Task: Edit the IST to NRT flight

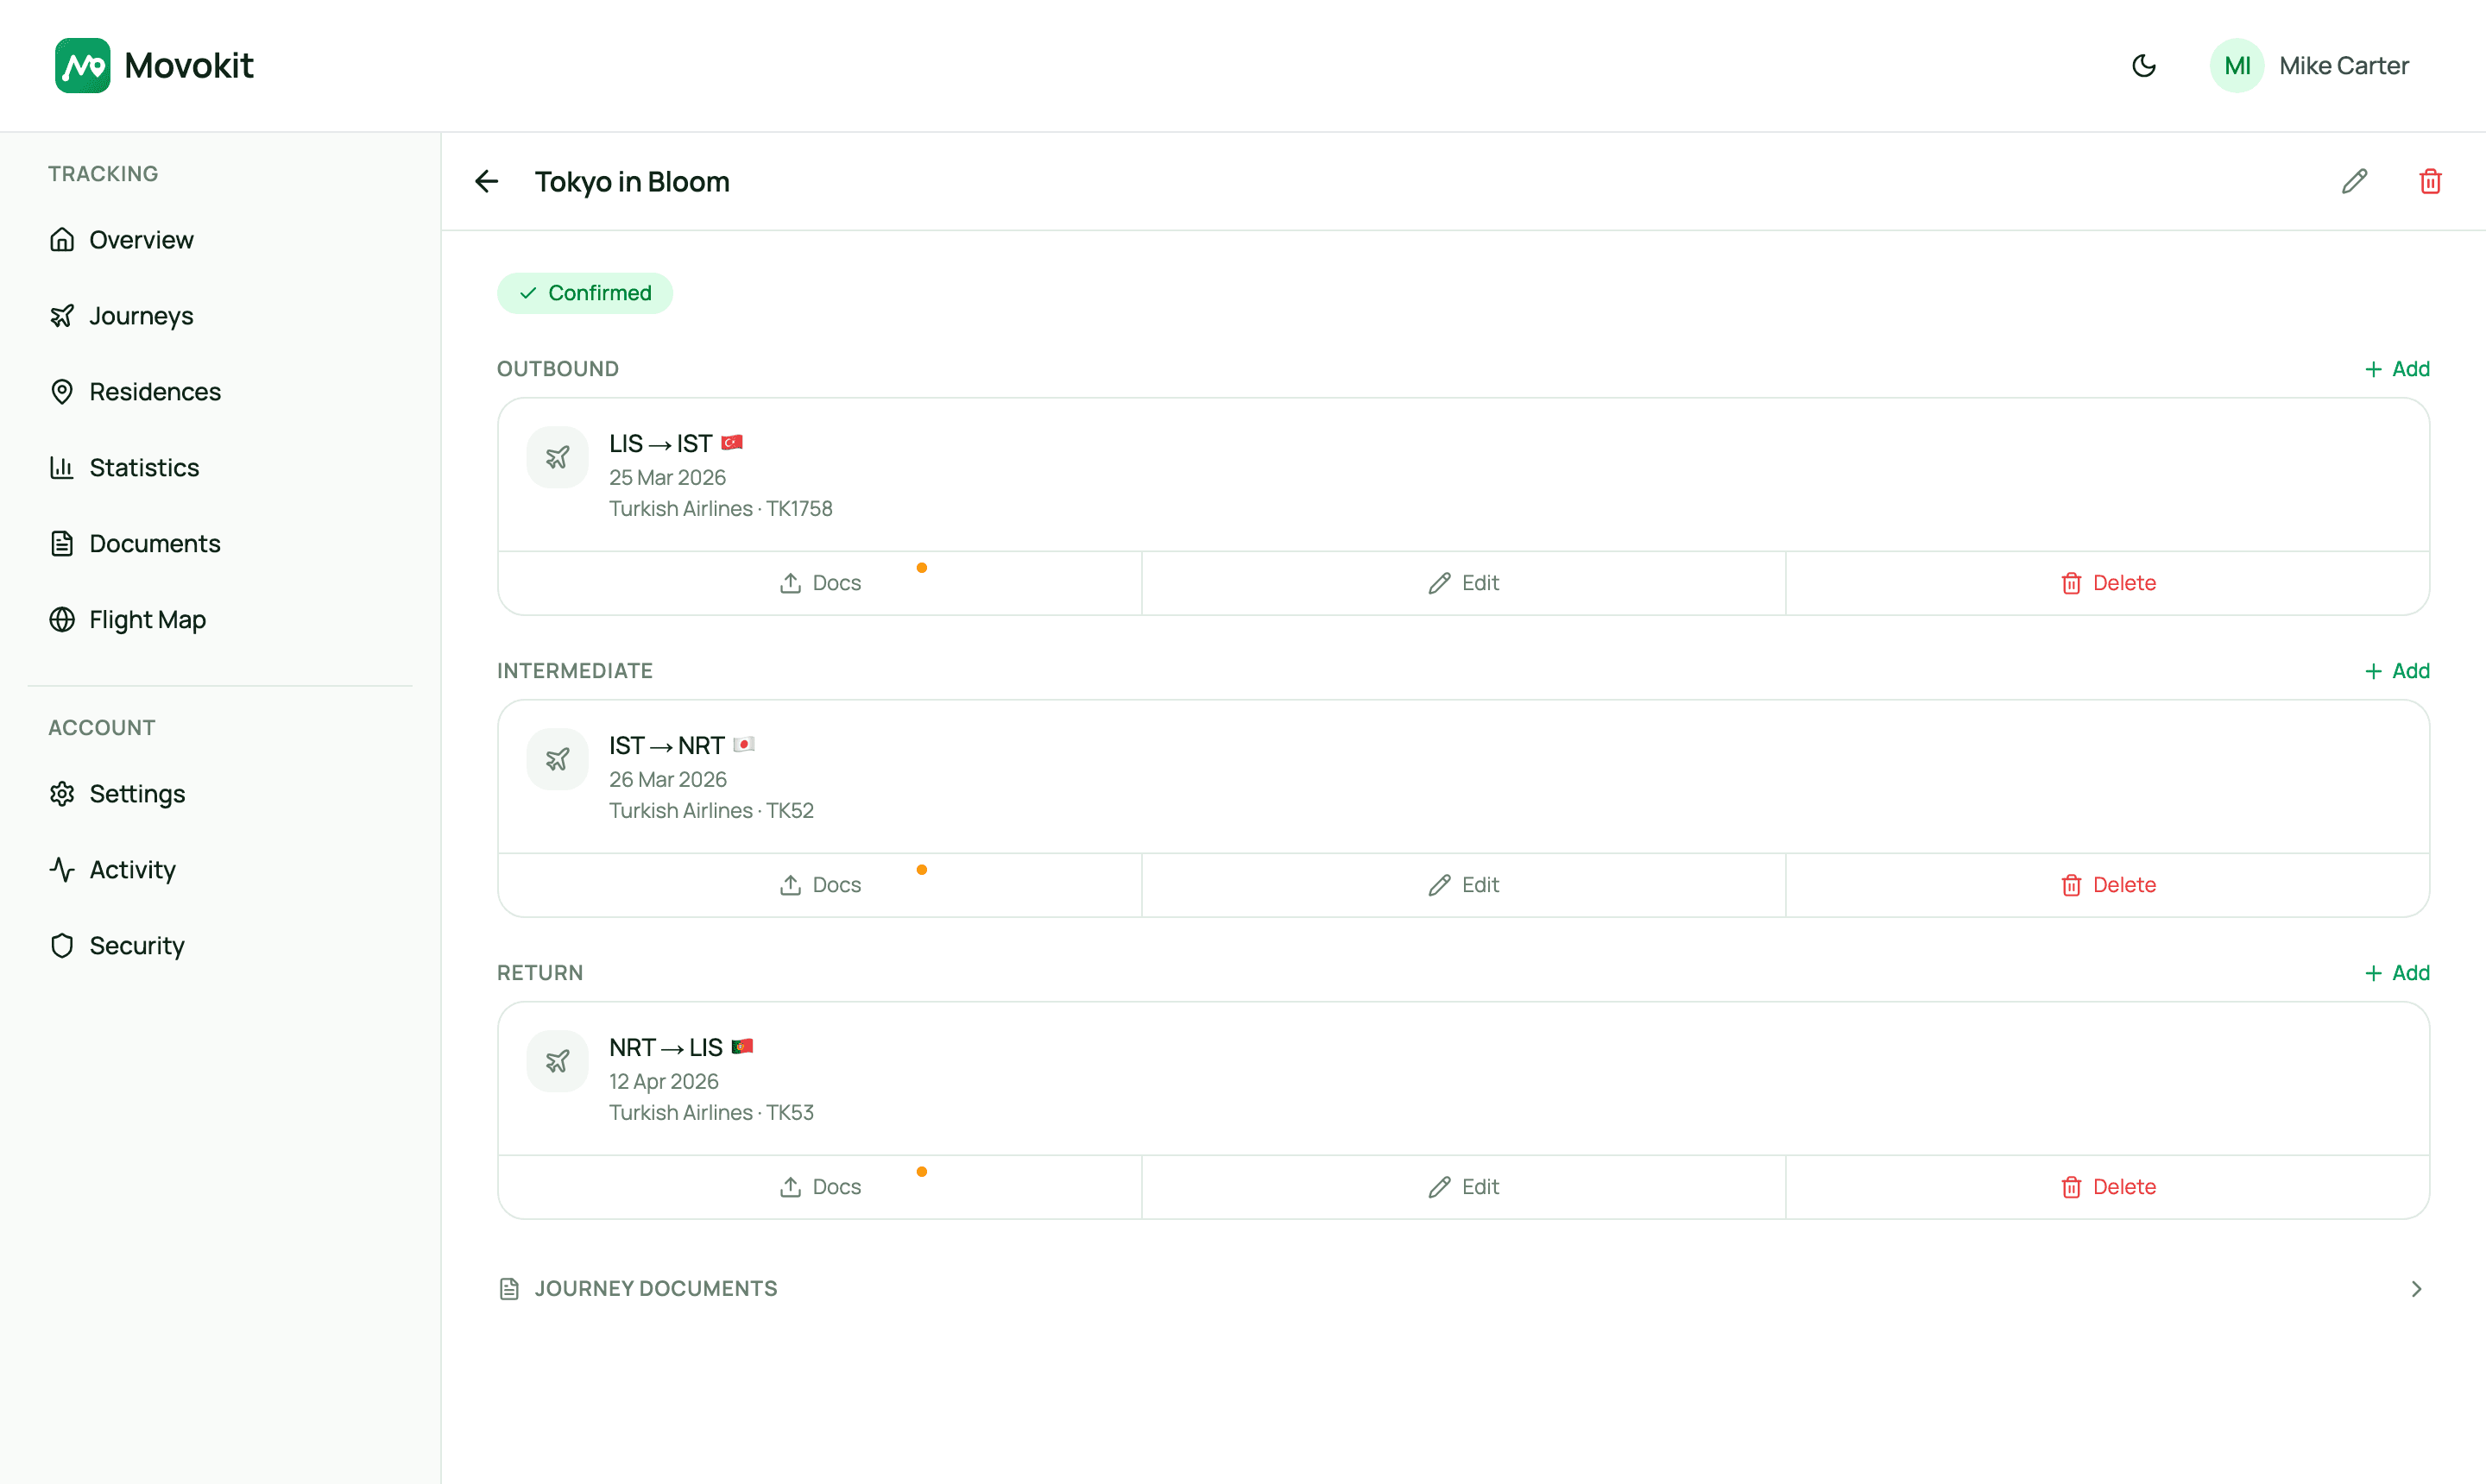Action: pos(1464,885)
